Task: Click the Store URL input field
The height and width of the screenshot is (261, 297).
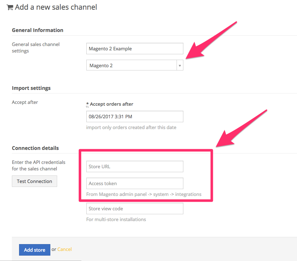Action: pyautogui.click(x=135, y=166)
